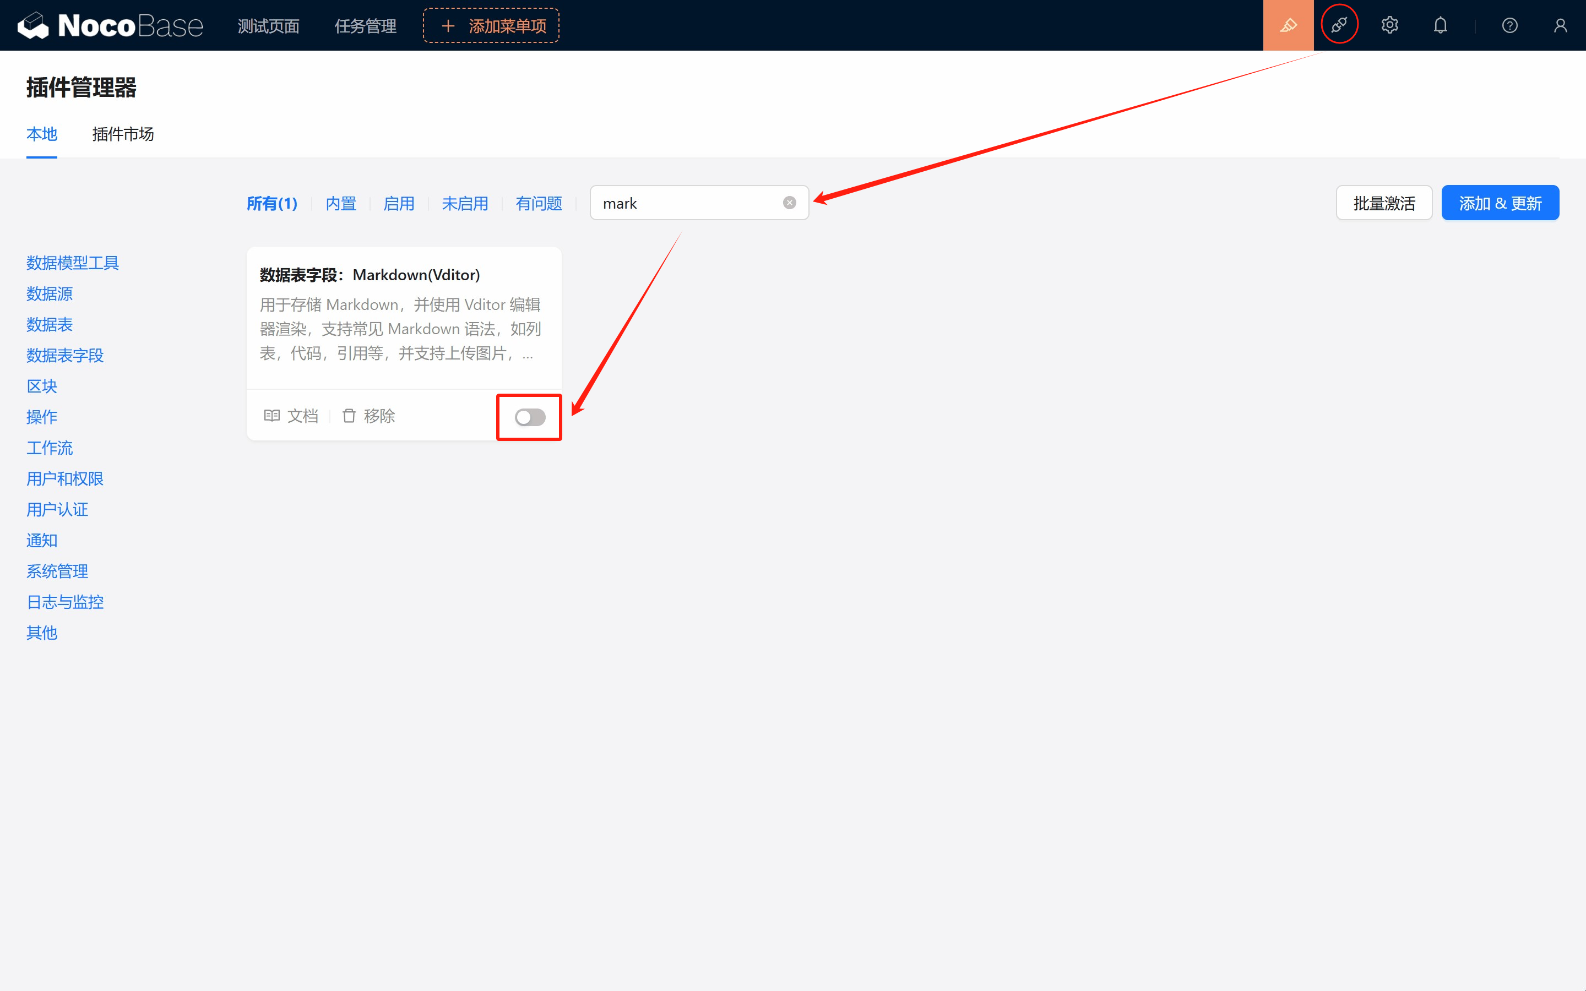Open user profile icon
This screenshot has width=1586, height=991.
(x=1560, y=25)
